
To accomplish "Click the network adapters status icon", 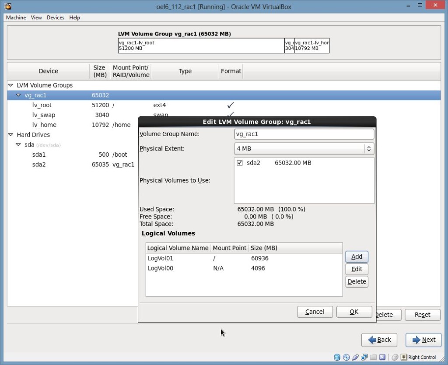I will pyautogui.click(x=364, y=357).
